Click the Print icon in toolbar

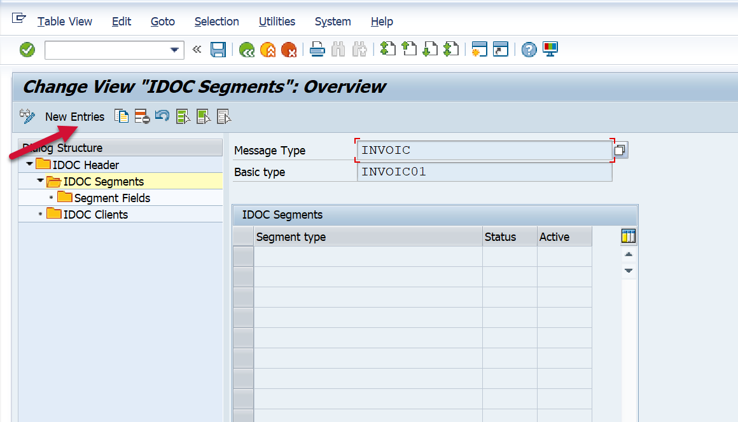(x=317, y=50)
